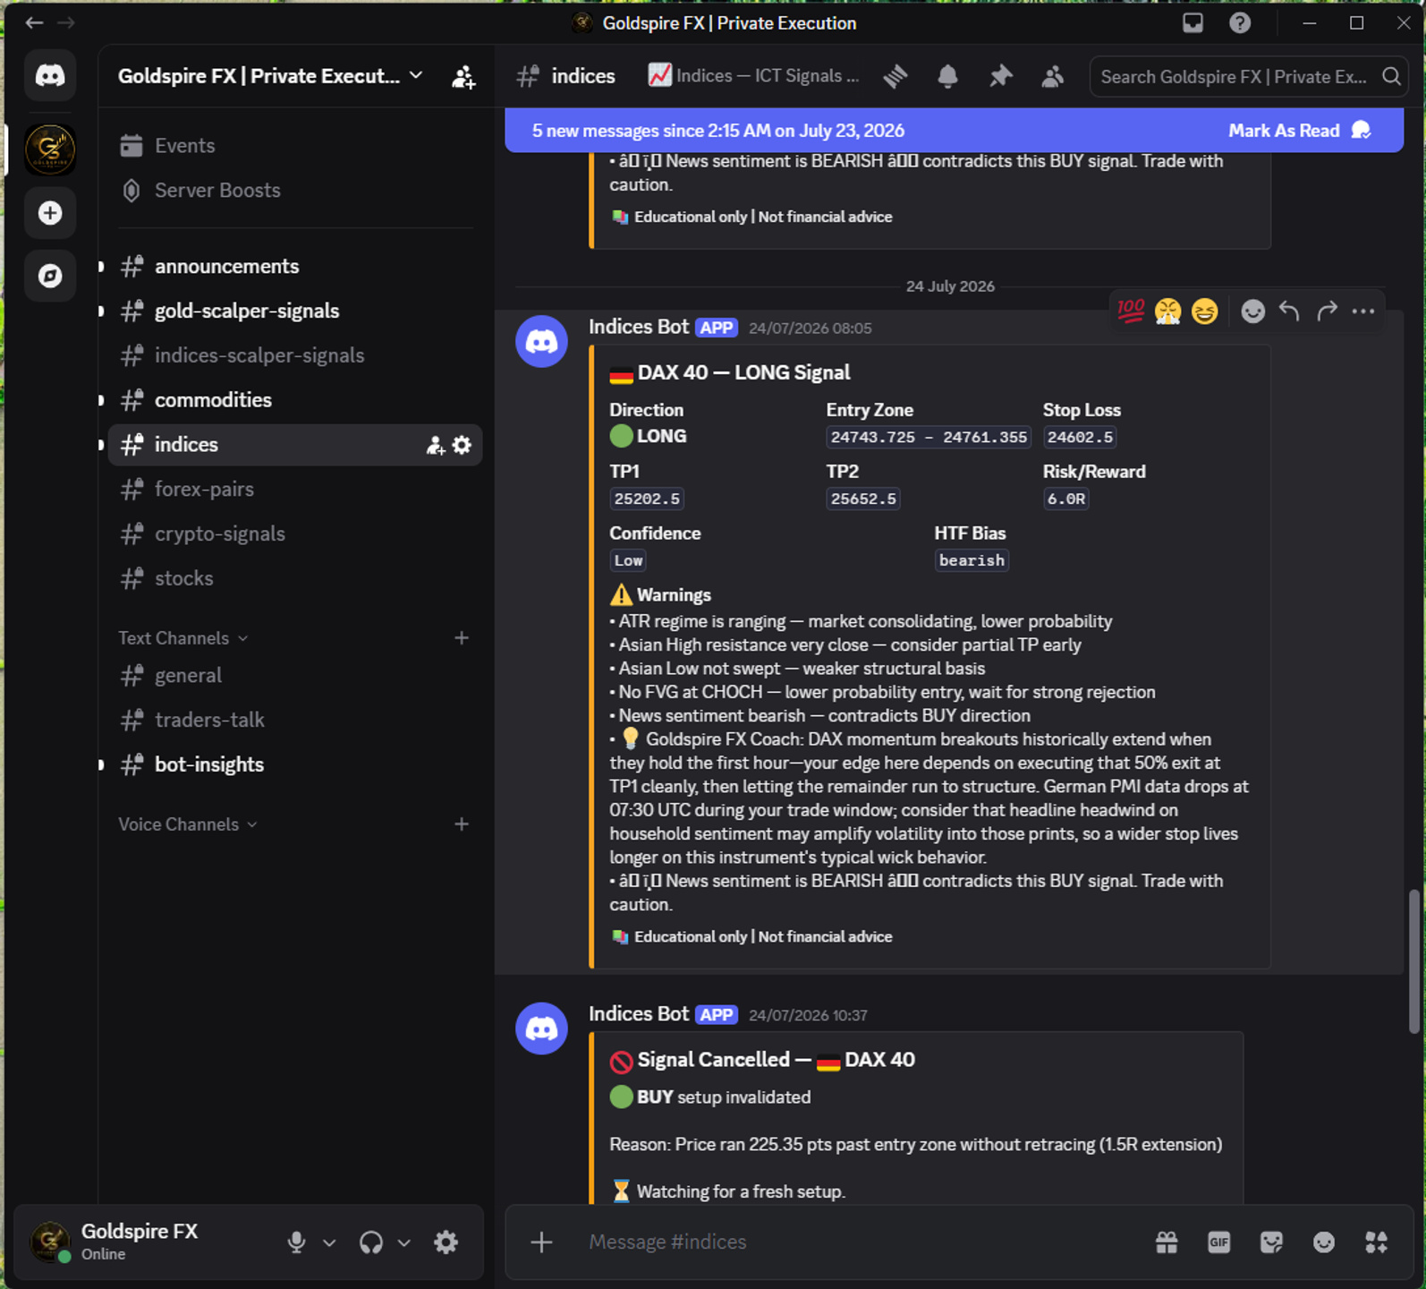The width and height of the screenshot is (1426, 1289).
Task: Open the Events page
Action: [x=295, y=146]
